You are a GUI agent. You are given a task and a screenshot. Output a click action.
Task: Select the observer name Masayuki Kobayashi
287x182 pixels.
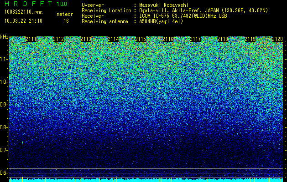pyautogui.click(x=163, y=5)
